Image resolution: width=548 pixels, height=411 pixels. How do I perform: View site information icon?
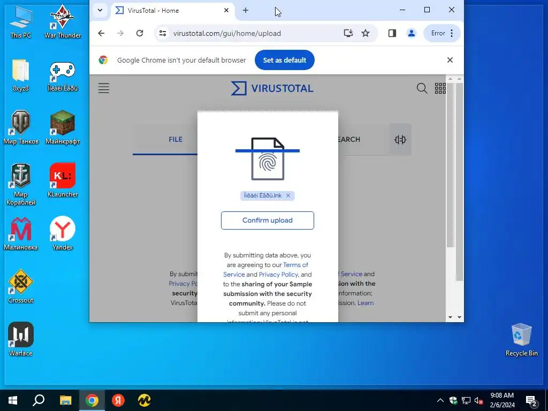click(x=163, y=33)
